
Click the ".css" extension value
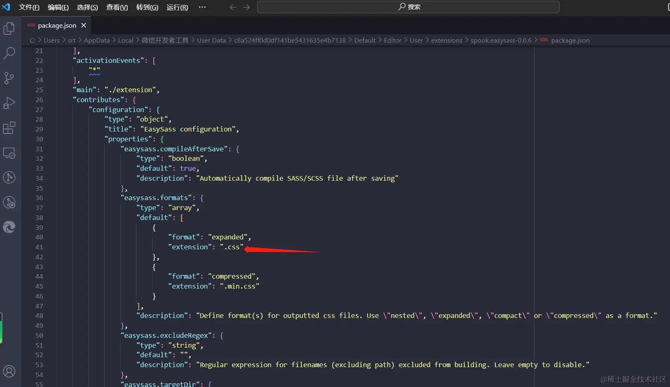coord(231,247)
